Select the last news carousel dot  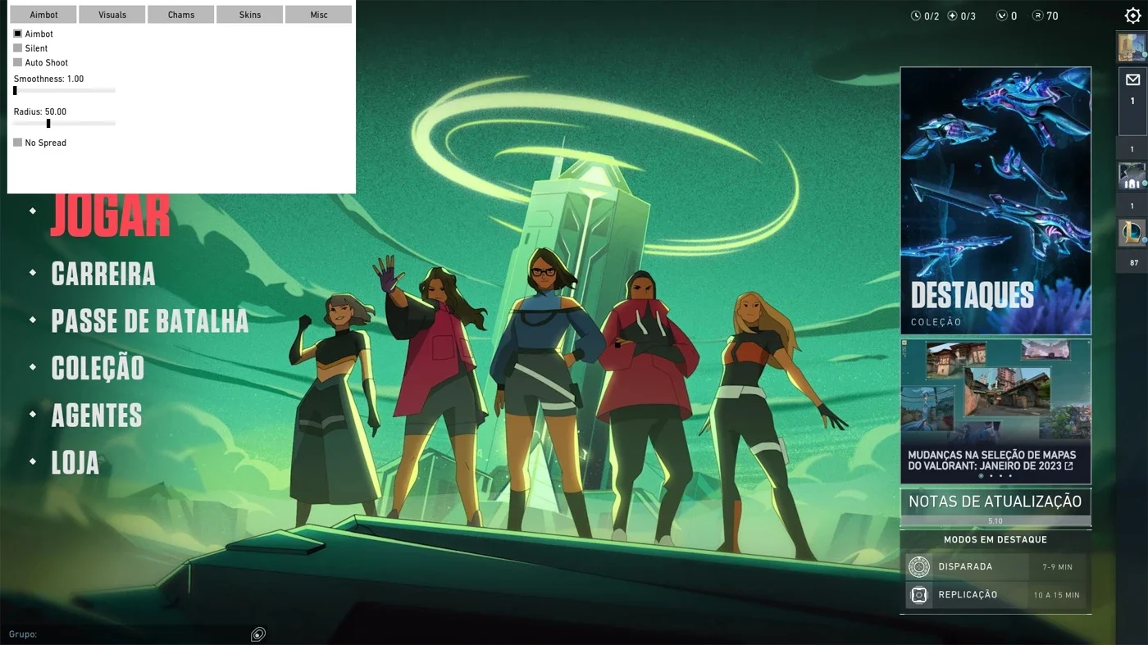click(1010, 476)
